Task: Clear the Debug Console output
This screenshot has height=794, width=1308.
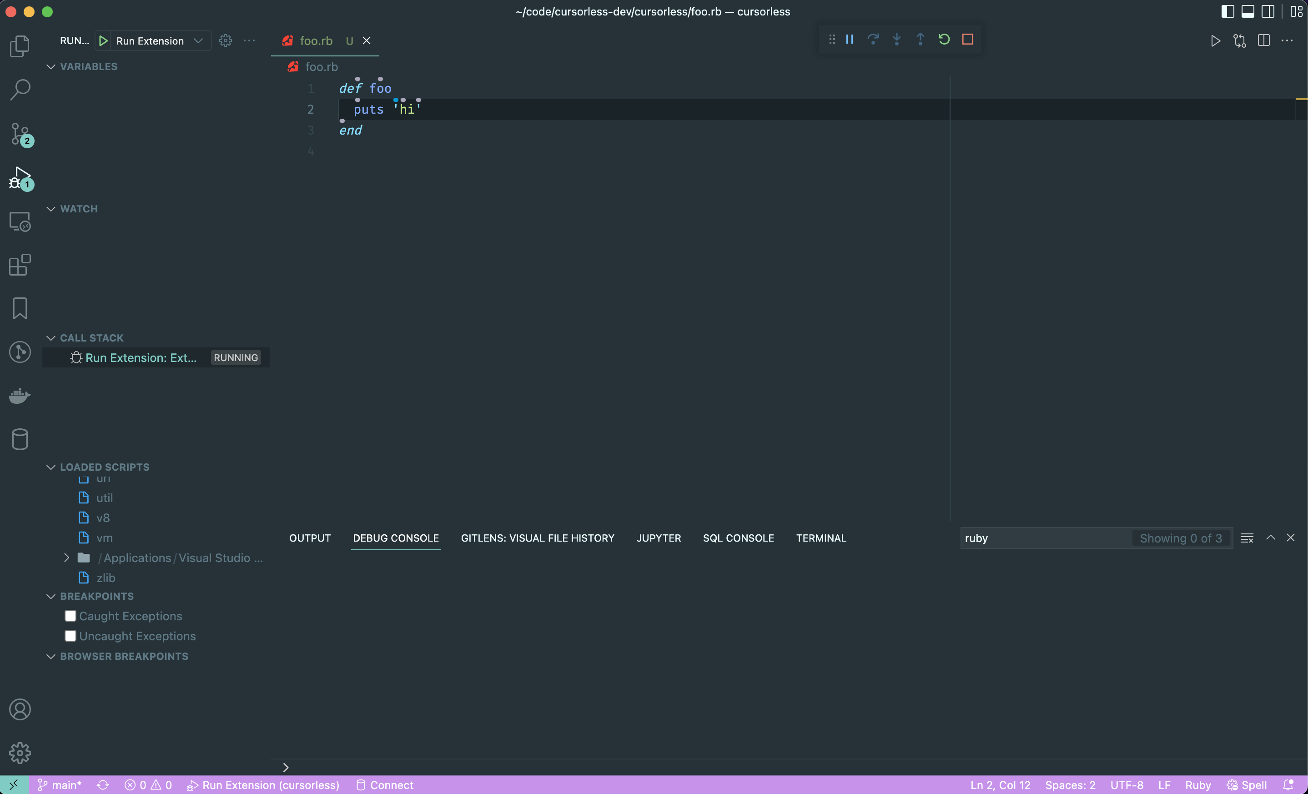Action: pyautogui.click(x=1247, y=537)
